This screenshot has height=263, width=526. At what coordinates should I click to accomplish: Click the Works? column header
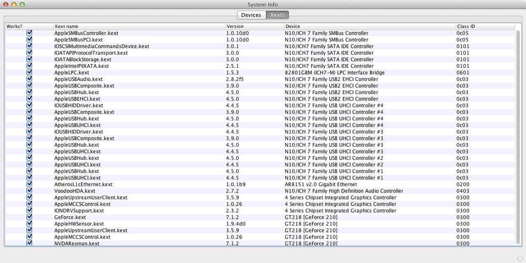[29, 26]
